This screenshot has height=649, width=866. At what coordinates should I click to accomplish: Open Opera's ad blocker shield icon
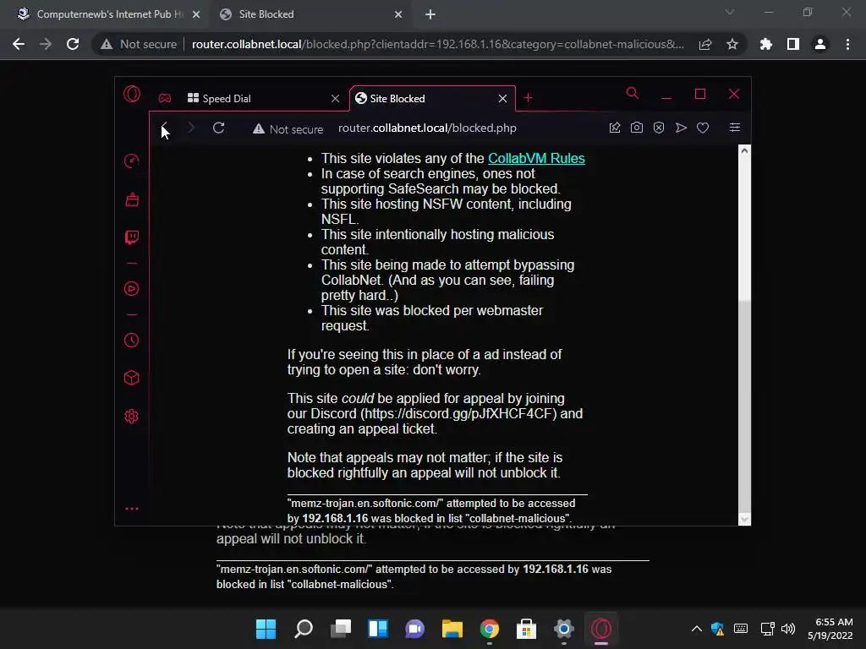[x=659, y=128]
